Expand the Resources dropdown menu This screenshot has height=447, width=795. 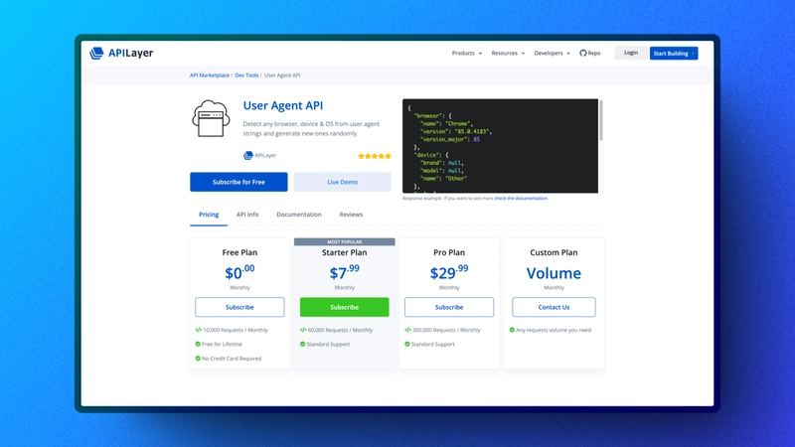pyautogui.click(x=508, y=54)
